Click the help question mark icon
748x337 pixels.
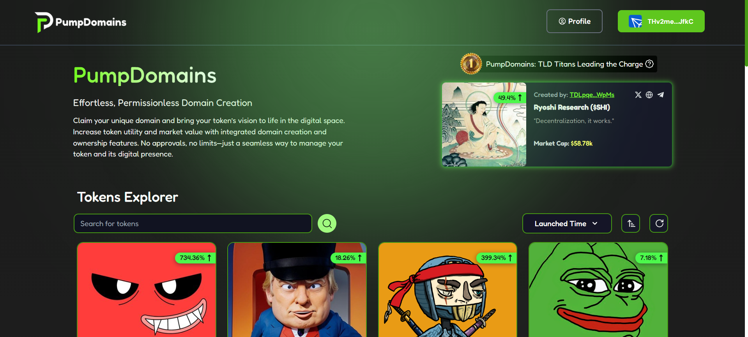[649, 64]
